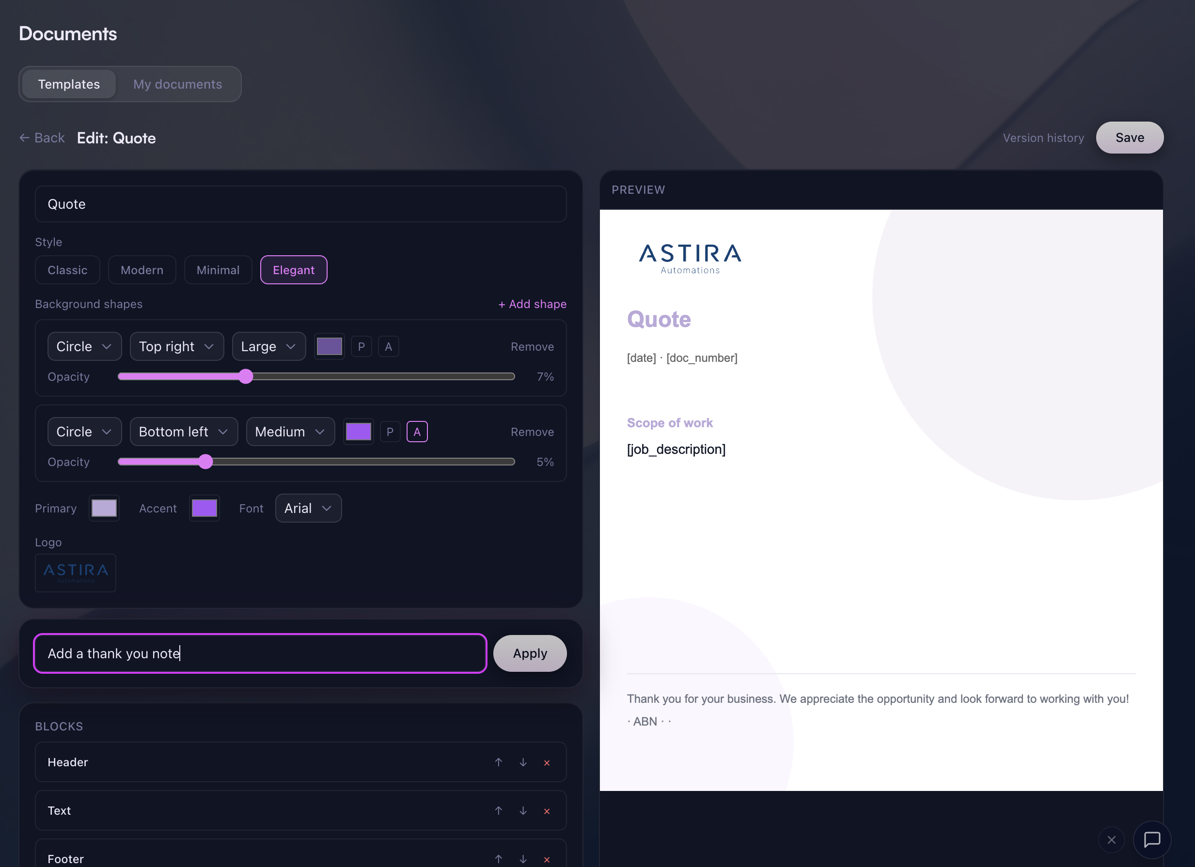Viewport: 1195px width, 867px height.
Task: Open the chat bubble icon
Action: [1152, 839]
